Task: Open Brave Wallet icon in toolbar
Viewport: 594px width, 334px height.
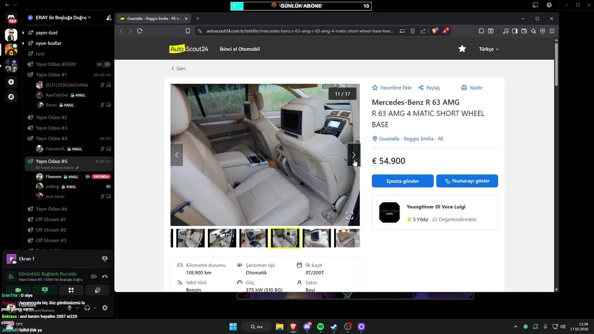Action: 524,31
